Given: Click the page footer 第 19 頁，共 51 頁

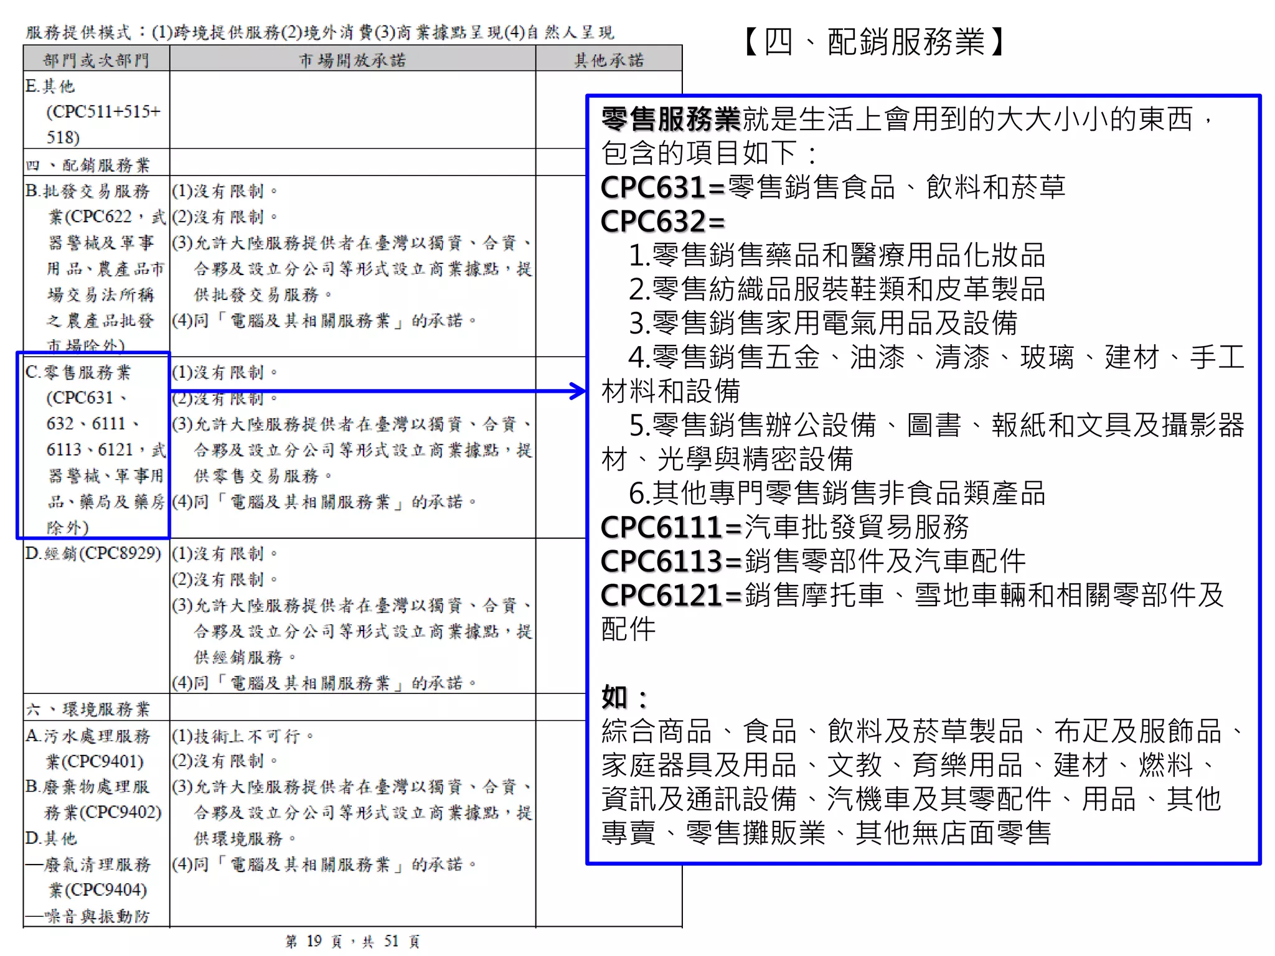Looking at the screenshot, I should coord(352,941).
